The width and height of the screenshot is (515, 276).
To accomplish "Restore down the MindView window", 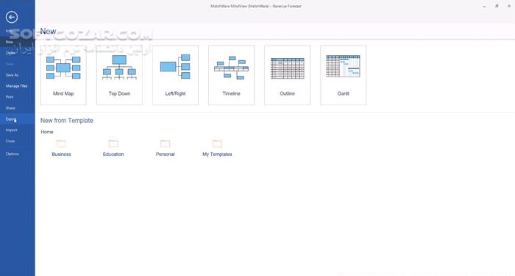I will pos(497,6).
